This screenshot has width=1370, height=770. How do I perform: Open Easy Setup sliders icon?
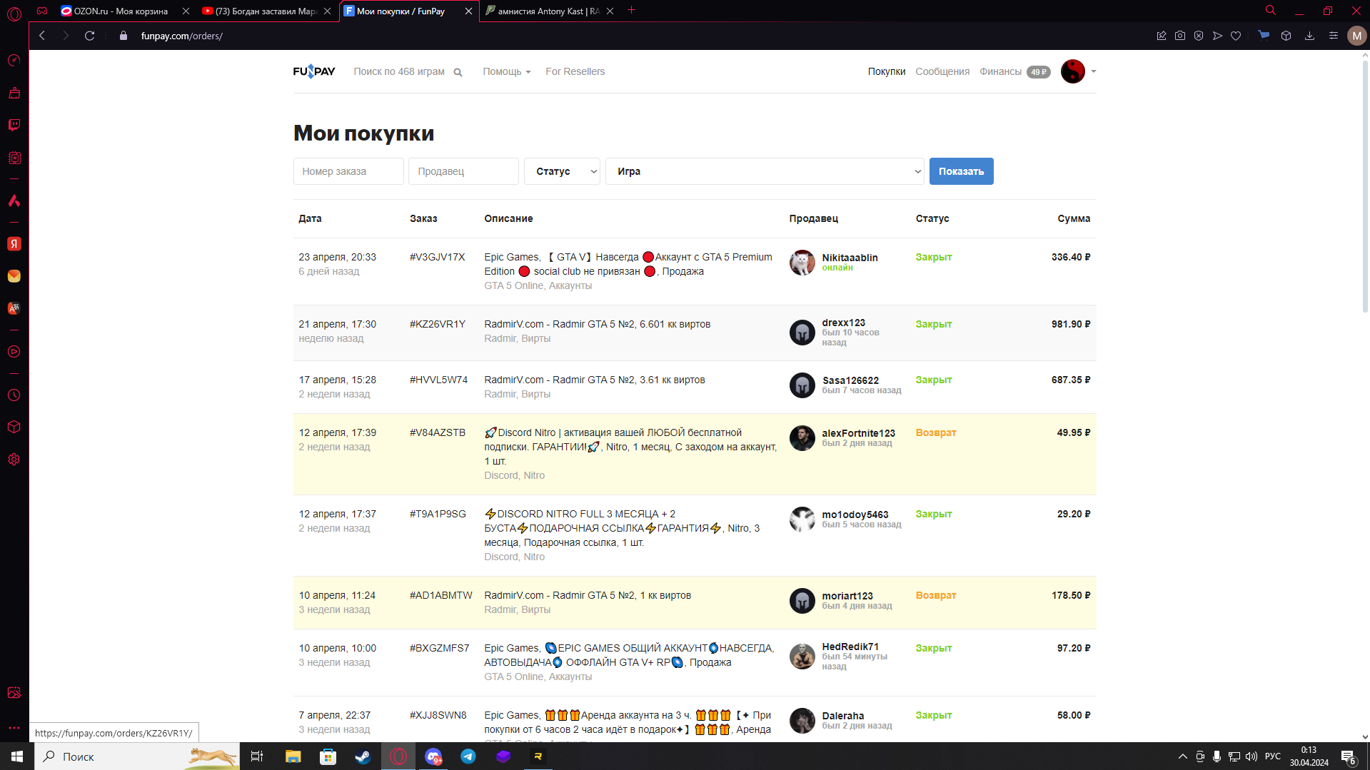point(1333,36)
